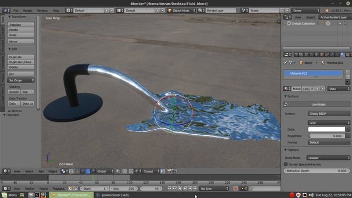Open the properties editor type icon
352x198 pixels.
coord(287,54)
